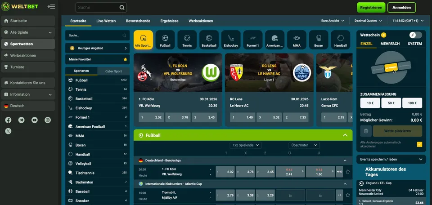The height and width of the screenshot is (205, 432).
Task: Select Boxen category tile
Action: click(319, 40)
